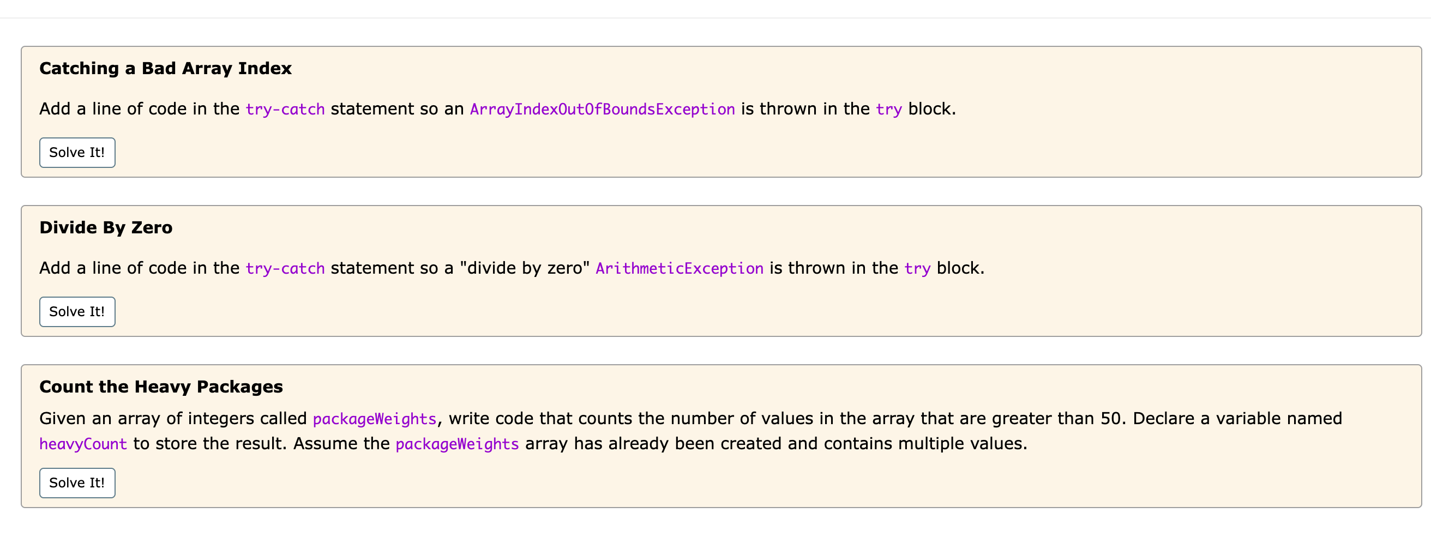Click Solve It! for Count the Heavy Packages
Viewport: 1431px width, 555px height.
pyautogui.click(x=77, y=483)
